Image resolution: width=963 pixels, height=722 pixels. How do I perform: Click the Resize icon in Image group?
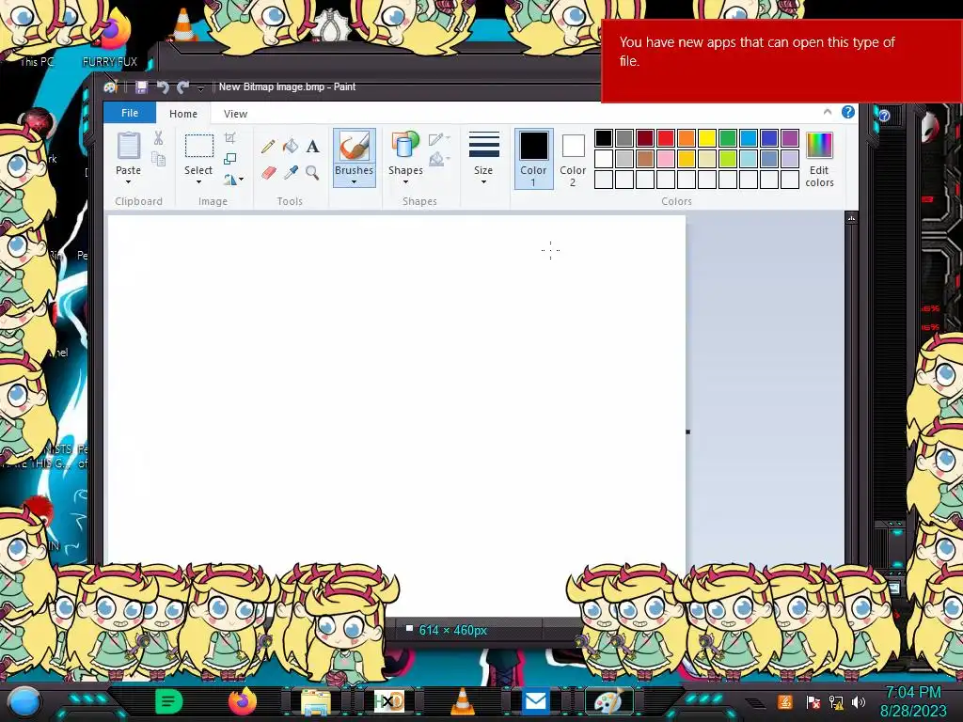230,158
